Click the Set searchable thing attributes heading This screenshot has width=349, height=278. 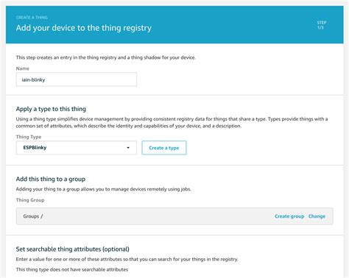click(73, 249)
